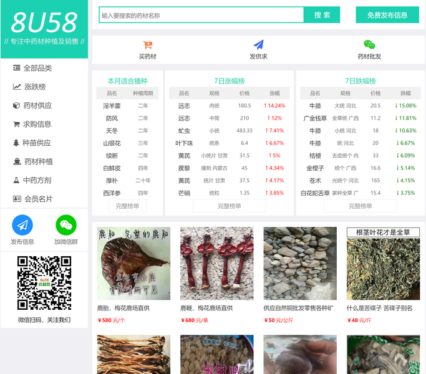426x374 pixels.
Task: Open the 鹿胎 product thumbnail
Action: [x=133, y=263]
